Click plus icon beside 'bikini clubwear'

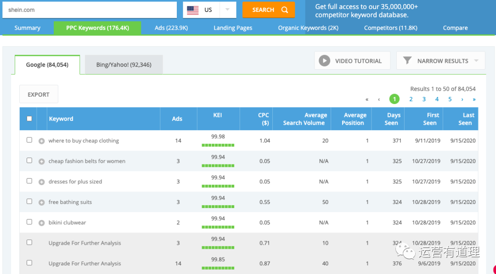click(42, 223)
